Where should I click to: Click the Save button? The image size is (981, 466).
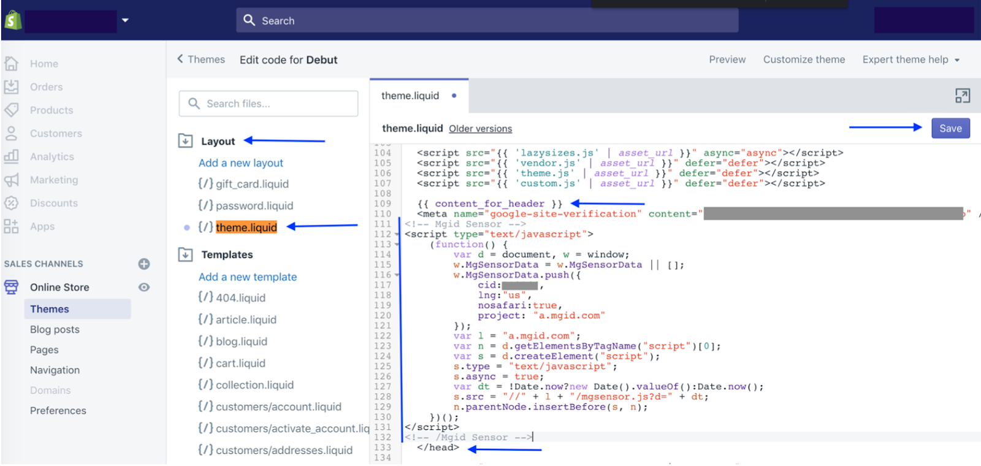click(x=950, y=128)
